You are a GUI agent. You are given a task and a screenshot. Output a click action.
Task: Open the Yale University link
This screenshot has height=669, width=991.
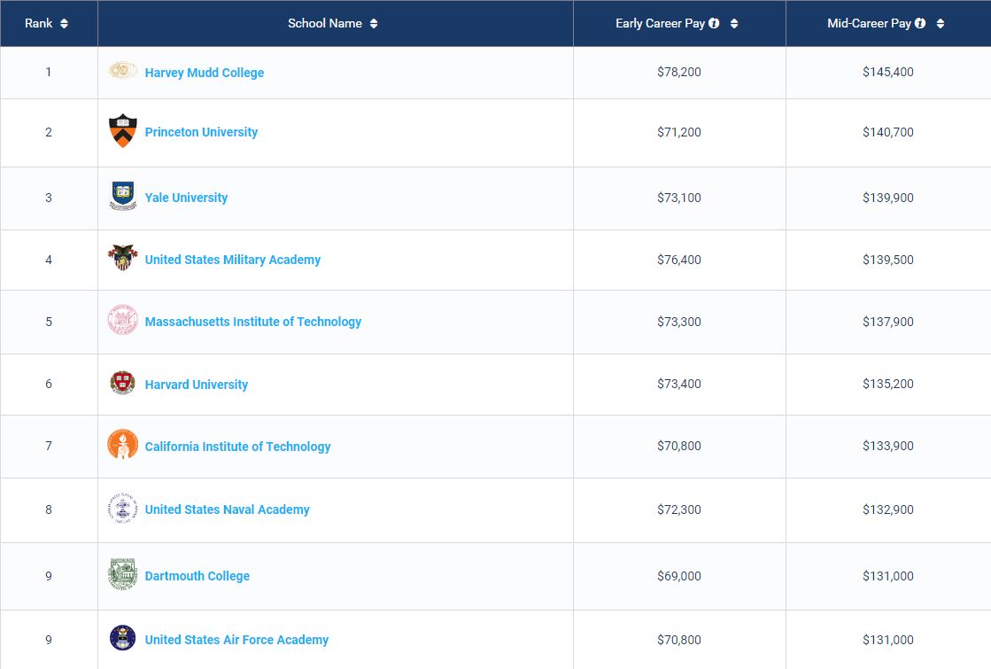(x=186, y=198)
